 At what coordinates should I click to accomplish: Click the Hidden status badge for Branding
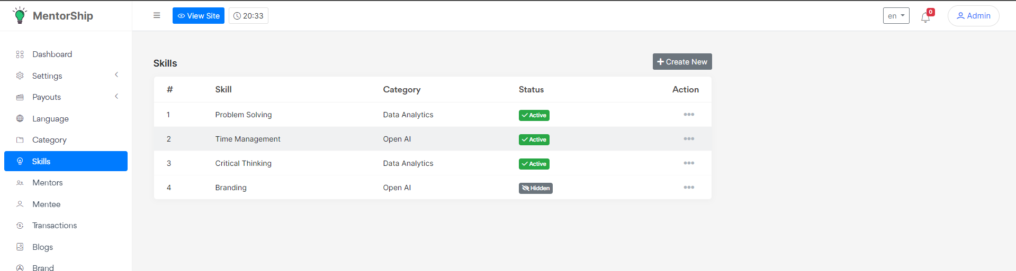click(535, 188)
